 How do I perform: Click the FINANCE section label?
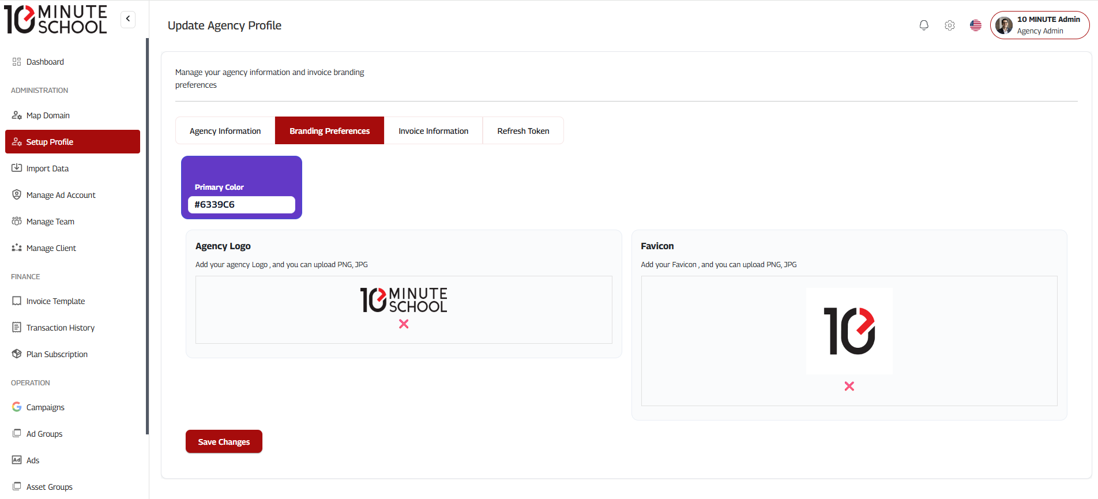tap(25, 277)
